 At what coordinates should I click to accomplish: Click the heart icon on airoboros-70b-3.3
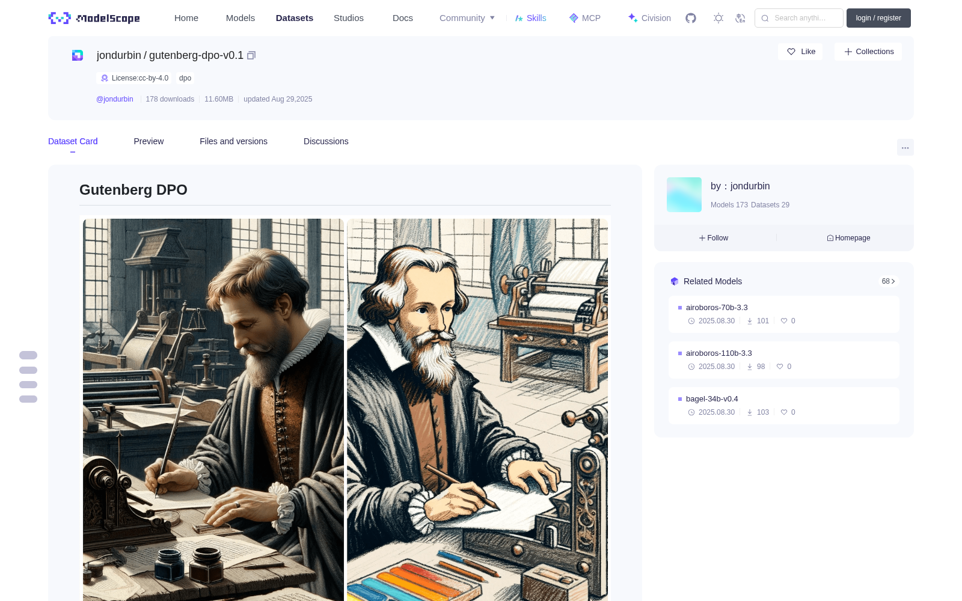click(x=784, y=321)
